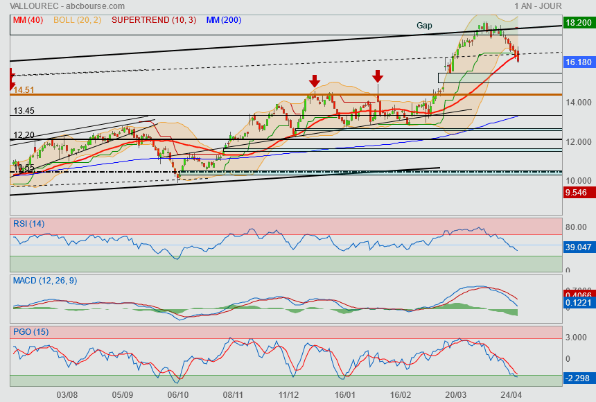Click the 24/04 date on the time axis
Image resolution: width=596 pixels, height=402 pixels.
[x=511, y=395]
